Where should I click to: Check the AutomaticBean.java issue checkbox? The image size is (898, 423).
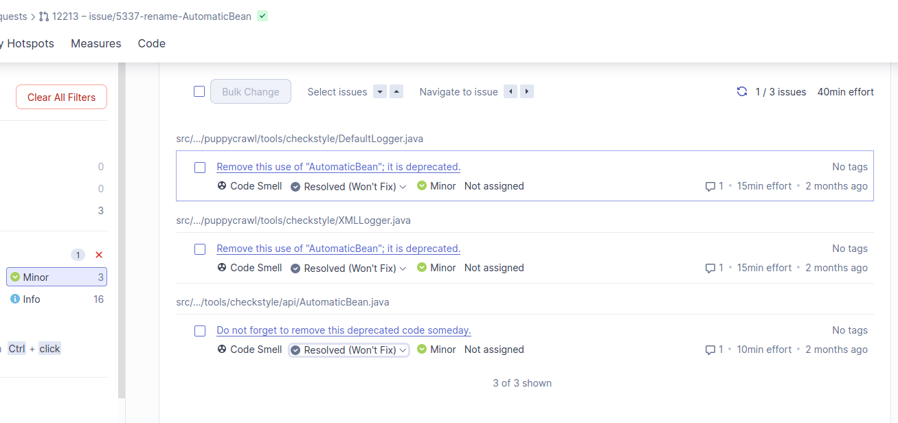pyautogui.click(x=200, y=331)
